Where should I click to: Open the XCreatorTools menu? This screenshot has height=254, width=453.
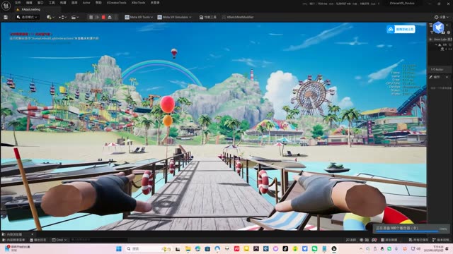click(116, 3)
